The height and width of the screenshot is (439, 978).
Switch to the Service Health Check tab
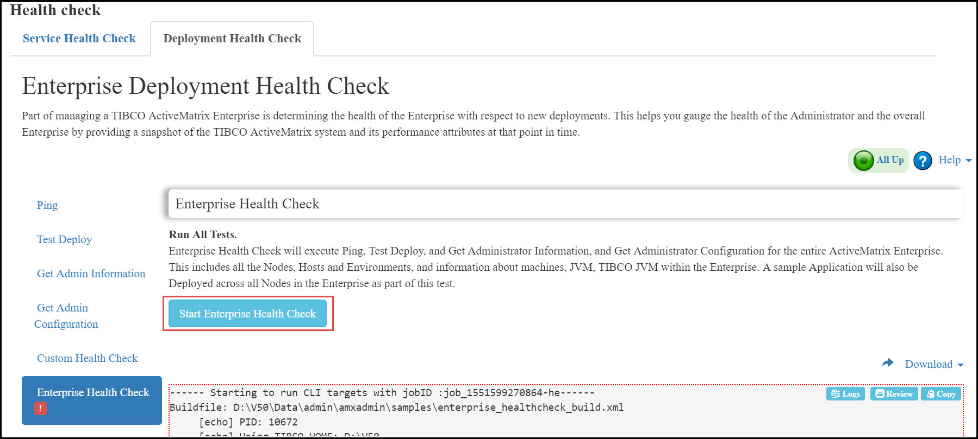[x=79, y=39]
